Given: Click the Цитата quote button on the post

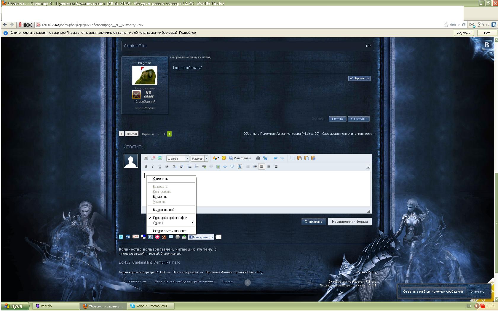Looking at the screenshot, I should (x=337, y=119).
